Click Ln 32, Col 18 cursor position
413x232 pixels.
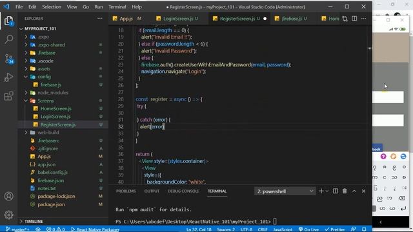[x=199, y=229]
